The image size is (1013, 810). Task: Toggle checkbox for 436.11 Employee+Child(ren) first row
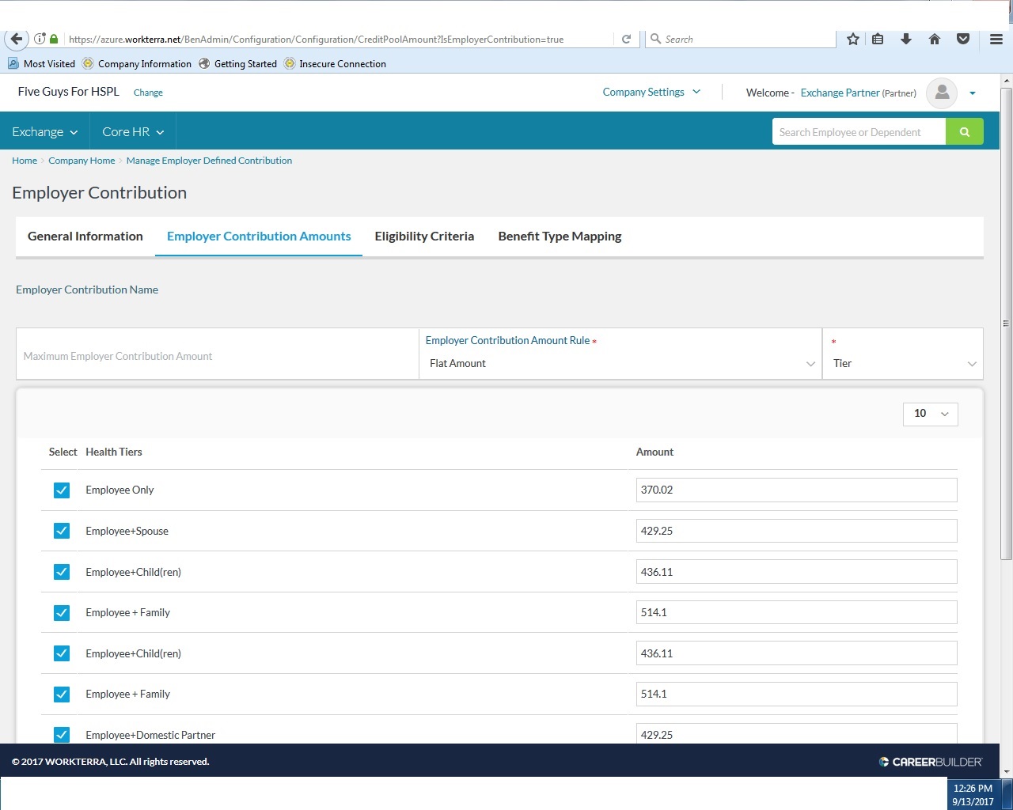(x=62, y=572)
